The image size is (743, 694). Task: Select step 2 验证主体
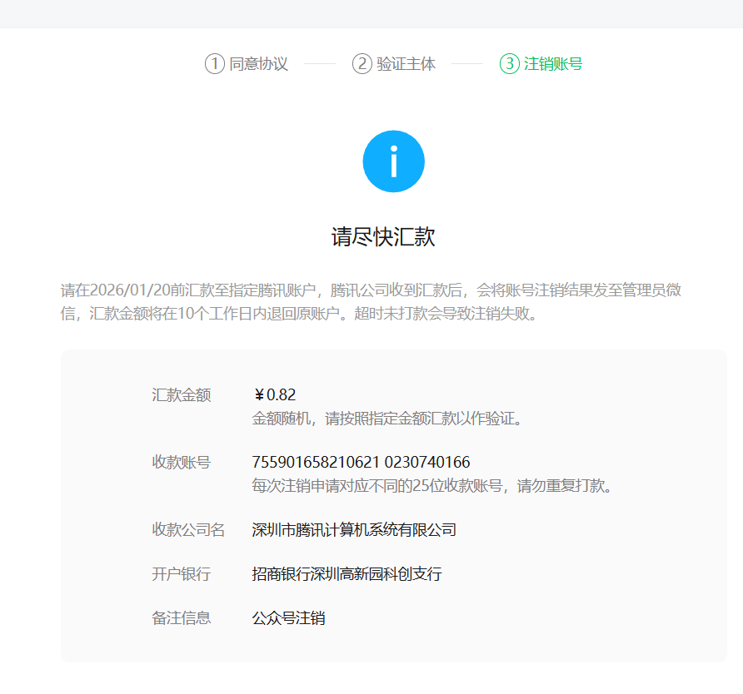(x=394, y=63)
